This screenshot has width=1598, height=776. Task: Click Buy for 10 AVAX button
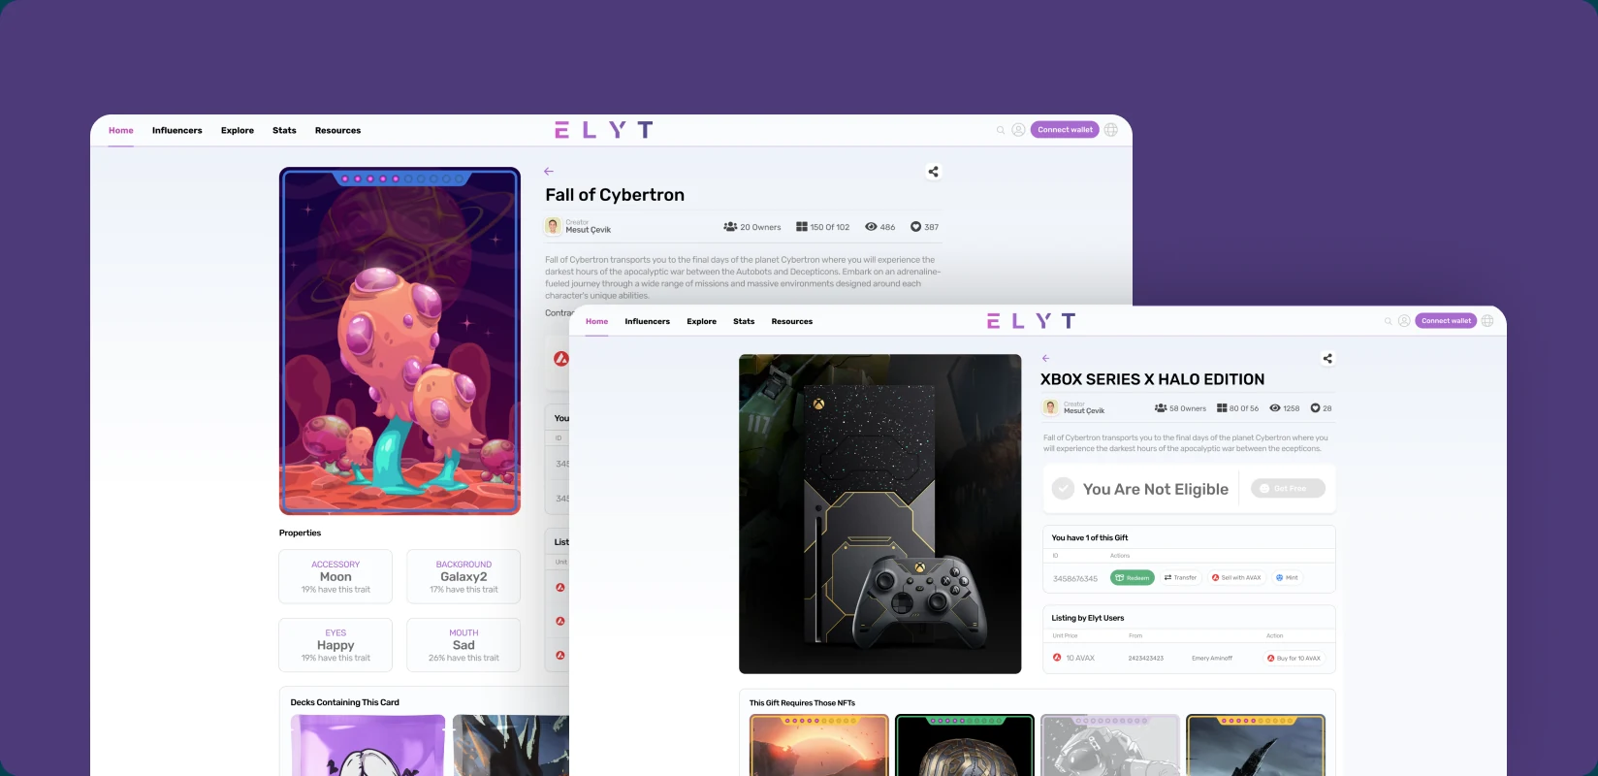(1294, 658)
